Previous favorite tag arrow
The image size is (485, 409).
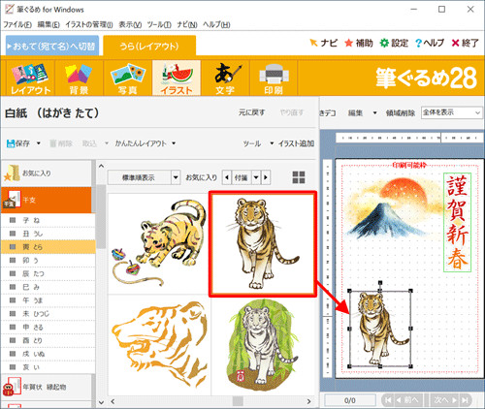[x=227, y=177]
